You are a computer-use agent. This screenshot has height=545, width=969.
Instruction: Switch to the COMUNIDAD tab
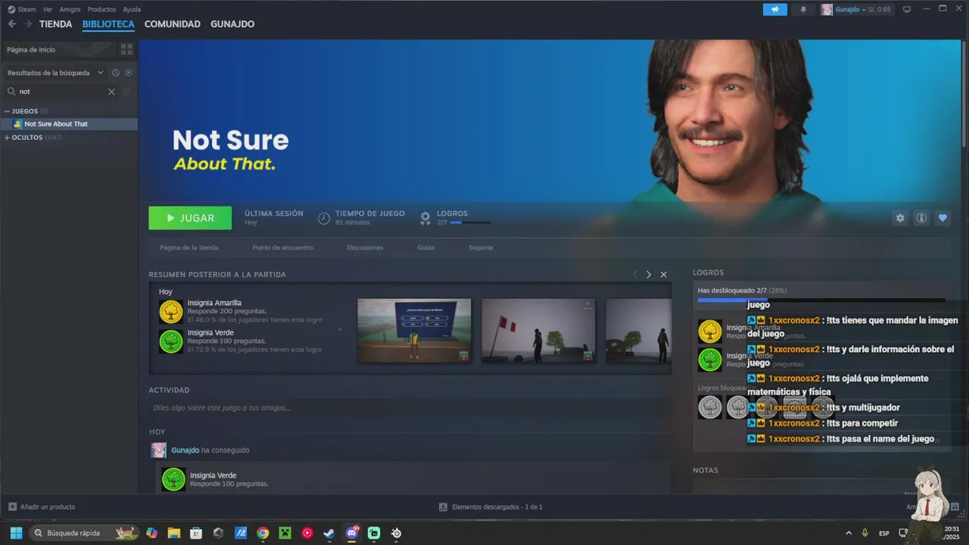[172, 24]
